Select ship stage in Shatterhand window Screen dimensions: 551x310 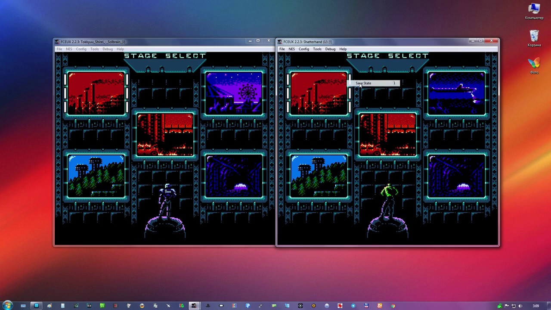tap(456, 93)
